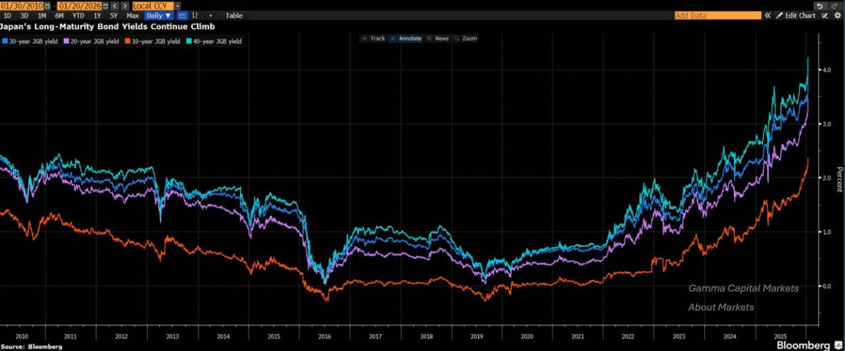Viewport: 845px width, 351px height.
Task: Expand the chart type options arrow
Action: click(211, 15)
